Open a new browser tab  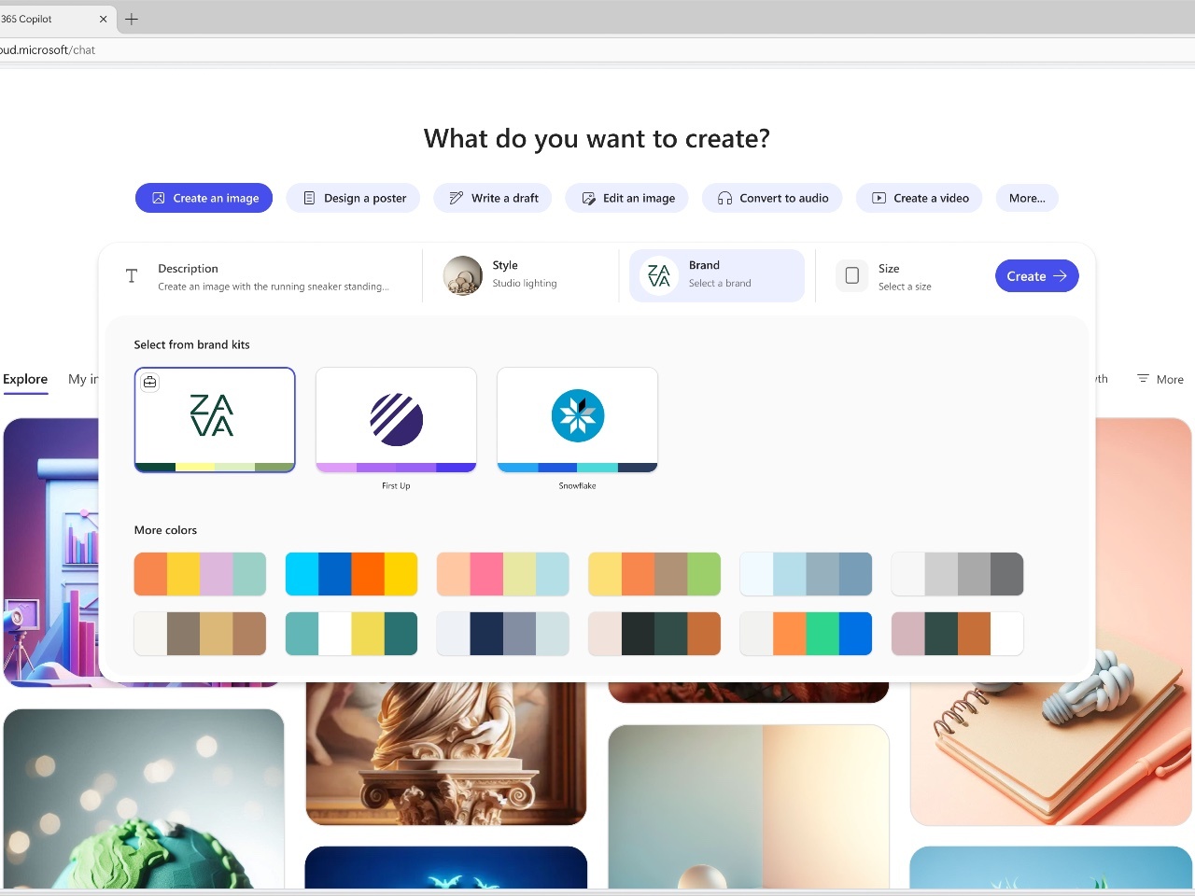coord(132,19)
